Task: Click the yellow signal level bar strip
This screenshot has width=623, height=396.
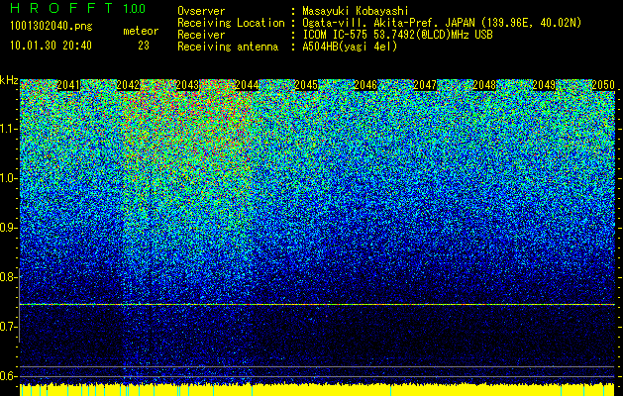Action: coord(317,390)
